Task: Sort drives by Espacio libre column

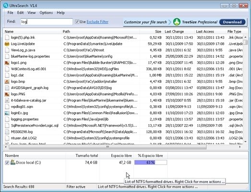Action: 117,155
